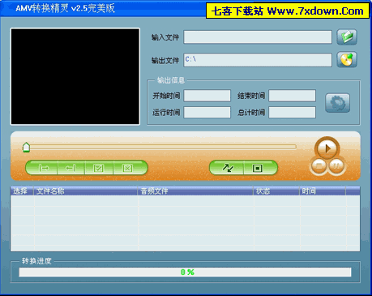Click the 结束时间 field
Image resolution: width=372 pixels, height=296 pixels.
coord(292,96)
